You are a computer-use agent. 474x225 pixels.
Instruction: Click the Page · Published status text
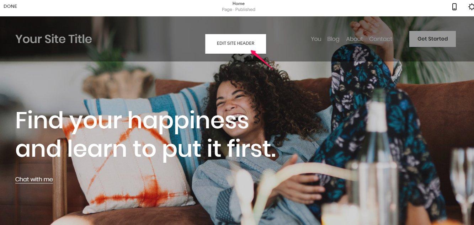click(239, 10)
